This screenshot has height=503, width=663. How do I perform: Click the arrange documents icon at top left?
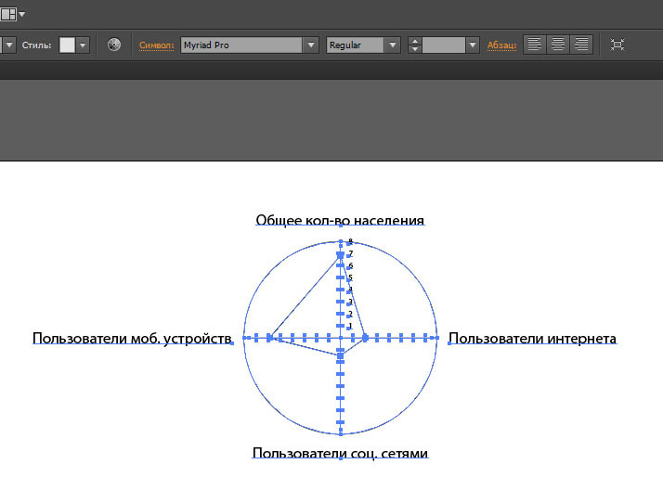[8, 14]
